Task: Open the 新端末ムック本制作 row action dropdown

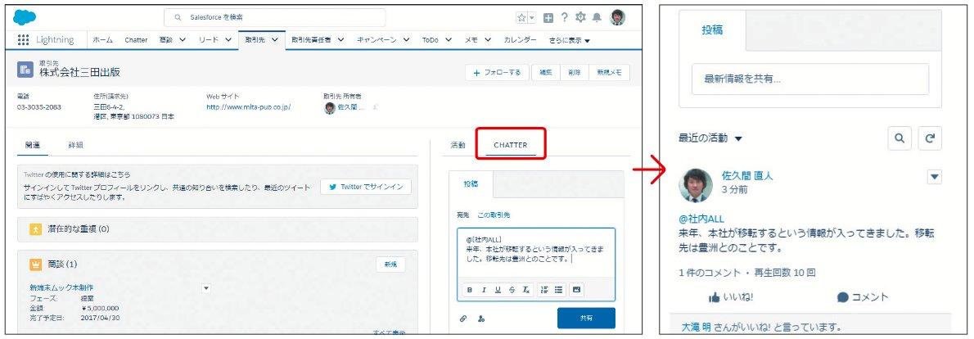Action: tap(206, 288)
